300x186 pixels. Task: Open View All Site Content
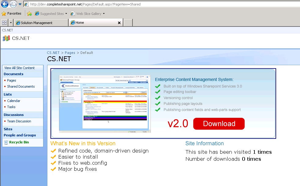[x=20, y=68]
